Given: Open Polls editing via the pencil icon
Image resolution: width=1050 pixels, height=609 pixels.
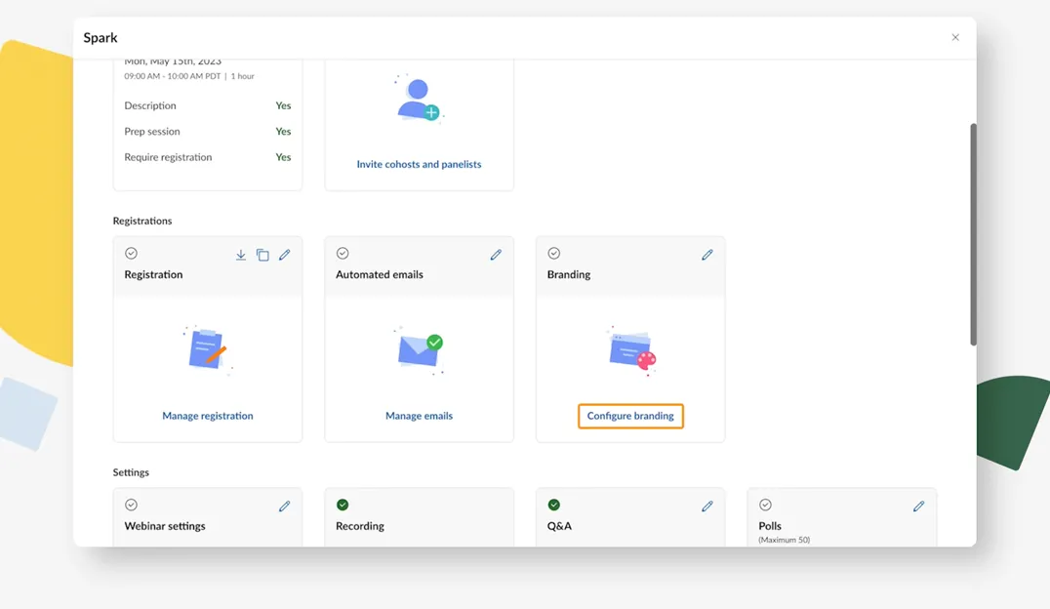Looking at the screenshot, I should pos(918,507).
